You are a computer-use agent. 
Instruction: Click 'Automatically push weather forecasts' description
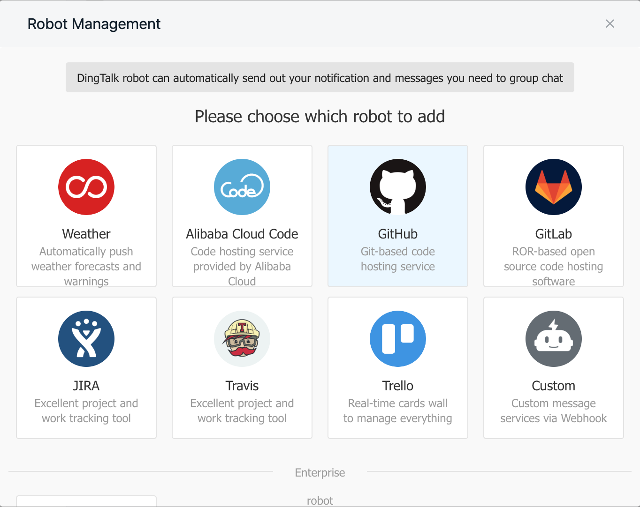coord(86,266)
